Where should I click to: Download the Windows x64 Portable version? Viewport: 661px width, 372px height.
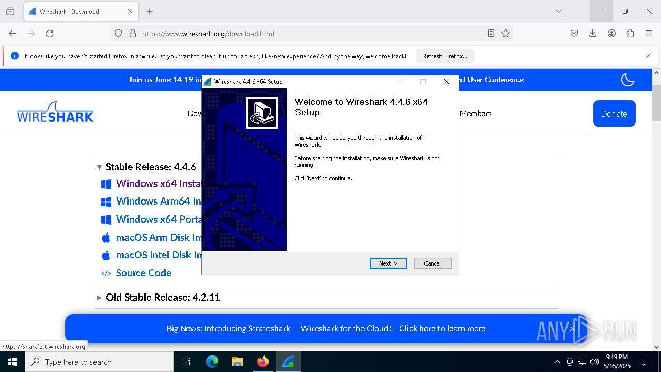tap(159, 219)
